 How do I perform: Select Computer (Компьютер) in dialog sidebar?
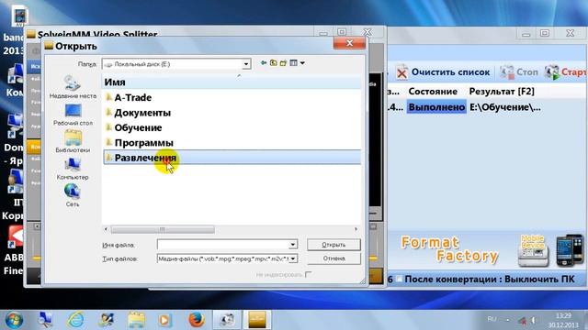click(73, 169)
